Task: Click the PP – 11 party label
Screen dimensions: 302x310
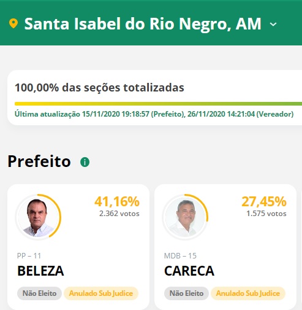Action: [x=29, y=256]
